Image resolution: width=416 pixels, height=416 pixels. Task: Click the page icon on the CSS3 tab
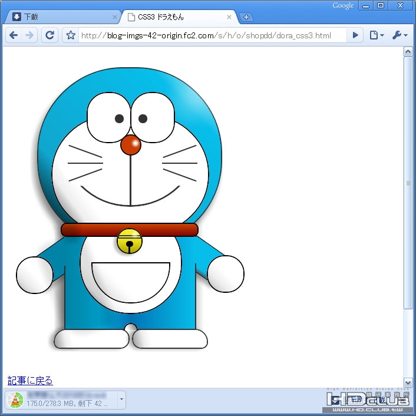(x=131, y=17)
